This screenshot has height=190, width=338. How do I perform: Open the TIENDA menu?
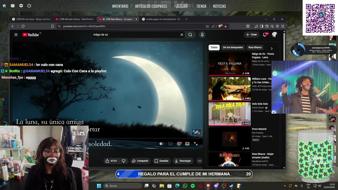(201, 6)
